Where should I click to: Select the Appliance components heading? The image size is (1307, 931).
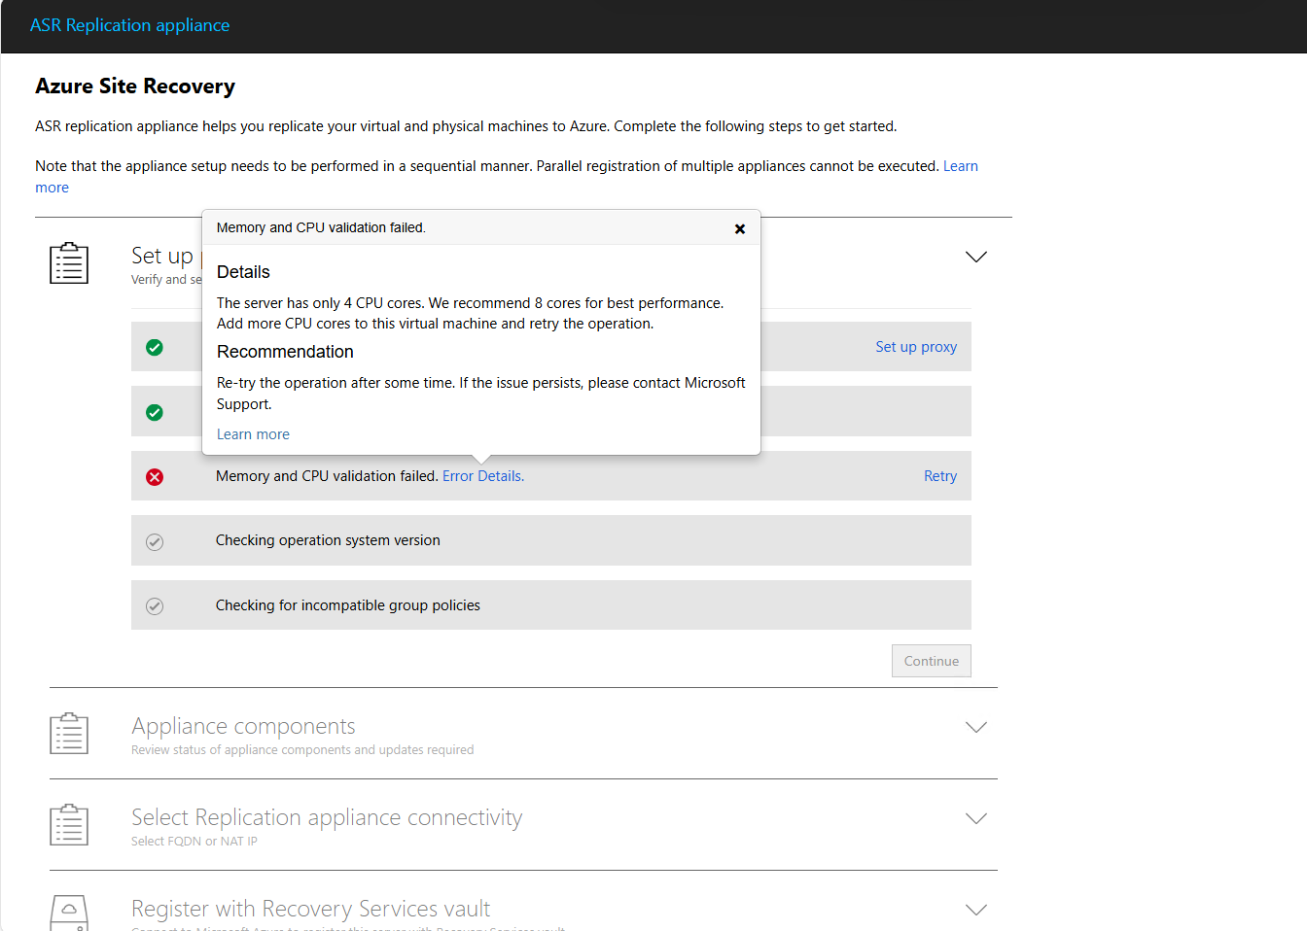243,726
